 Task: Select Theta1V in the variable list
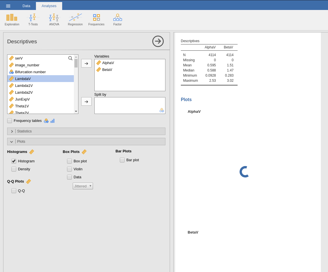(41, 106)
